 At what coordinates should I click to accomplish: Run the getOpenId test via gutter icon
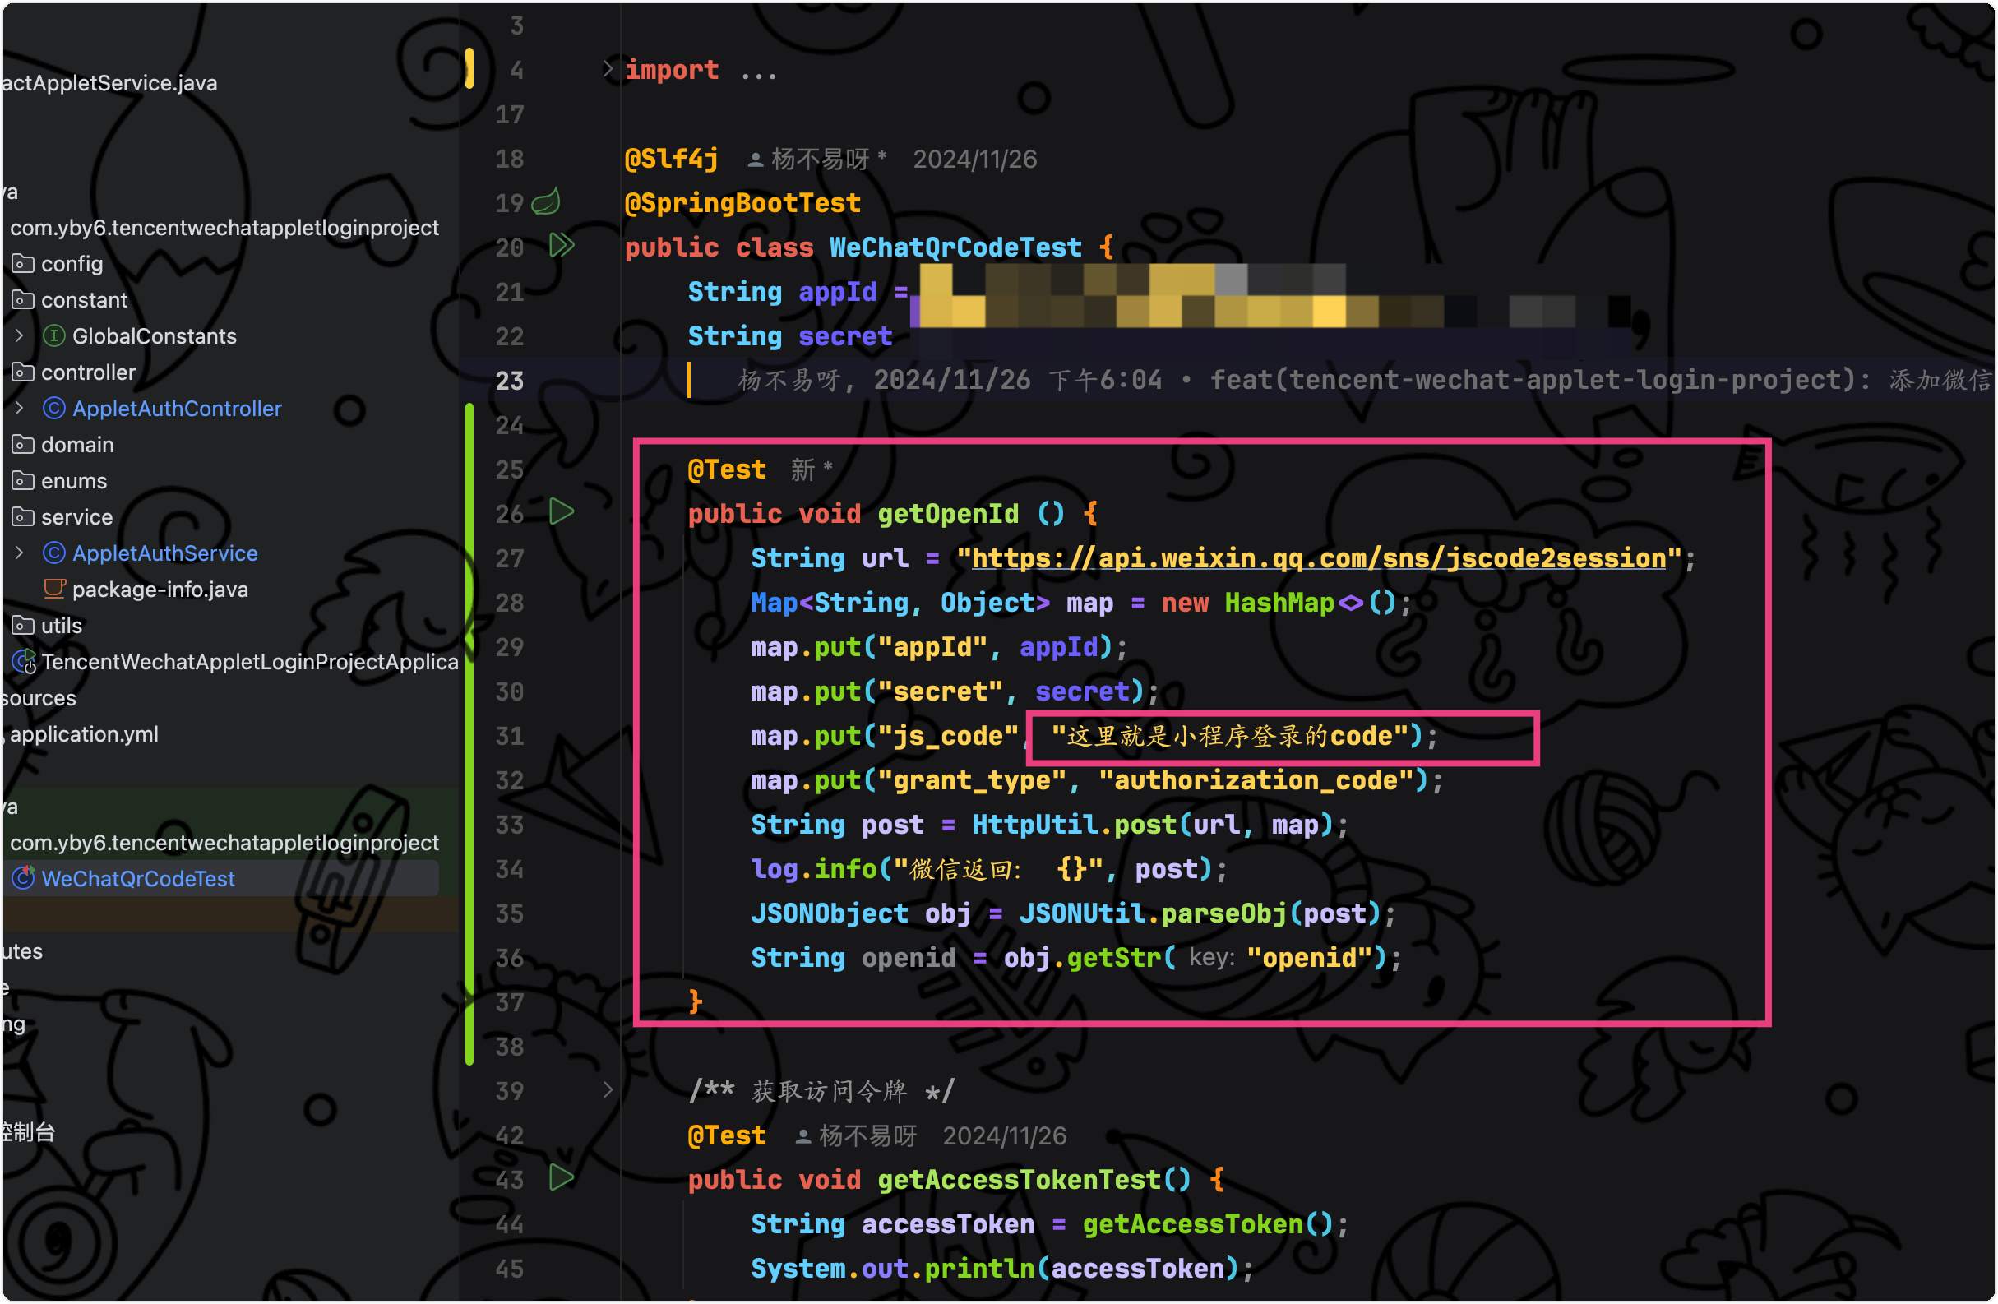coord(561,512)
